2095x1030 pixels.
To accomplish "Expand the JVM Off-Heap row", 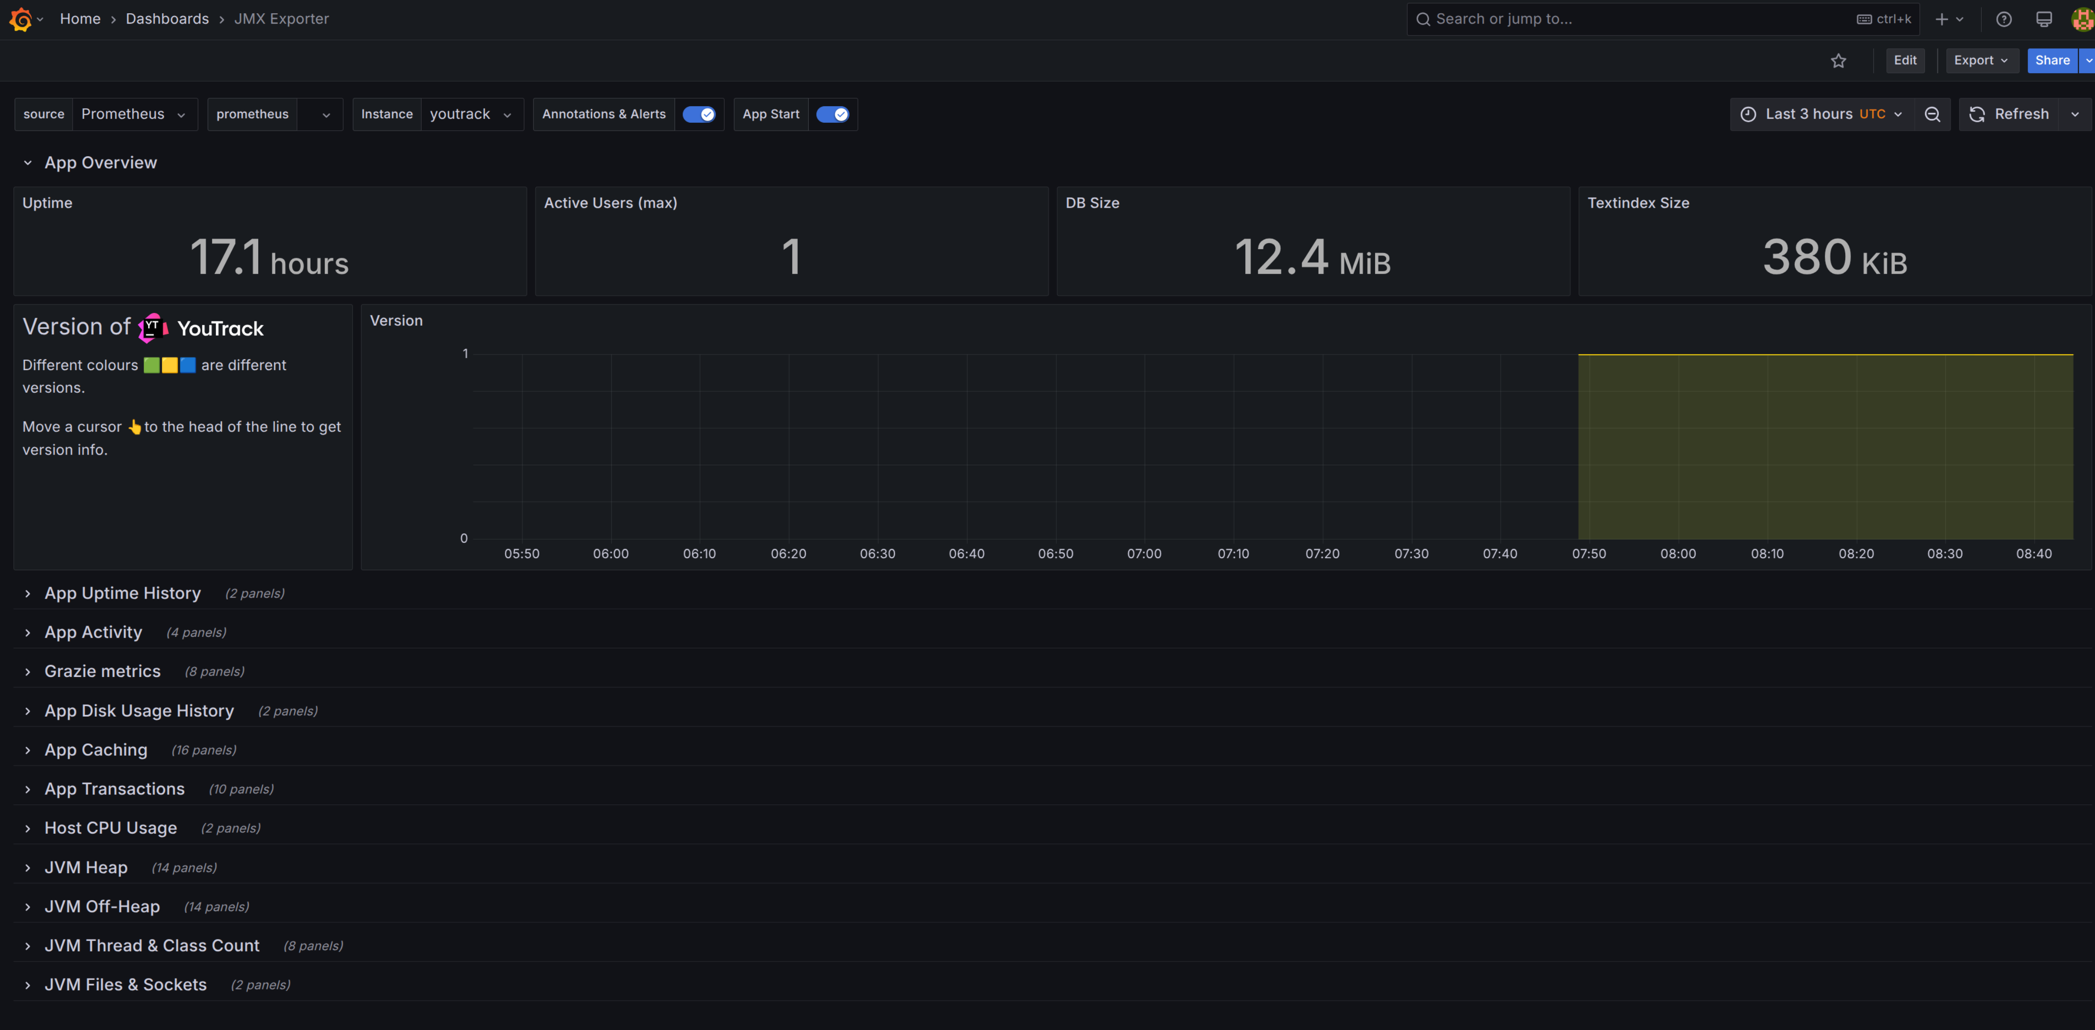I will pyautogui.click(x=28, y=906).
